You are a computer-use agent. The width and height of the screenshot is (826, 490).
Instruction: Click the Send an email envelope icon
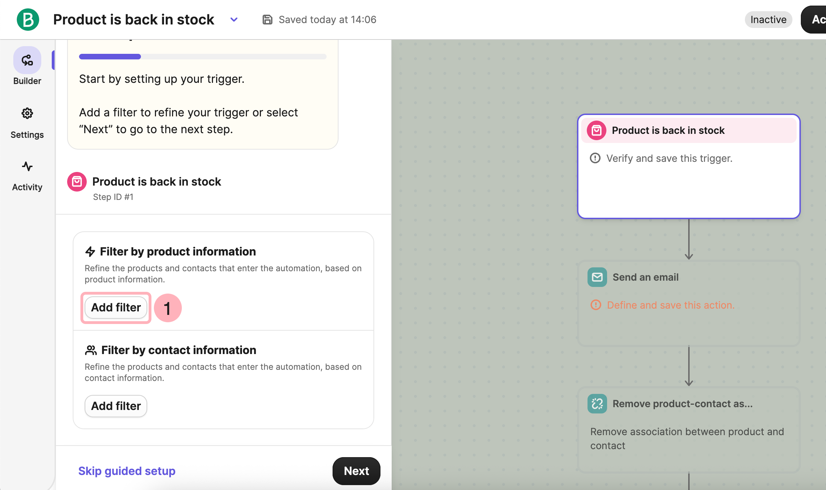[597, 277]
